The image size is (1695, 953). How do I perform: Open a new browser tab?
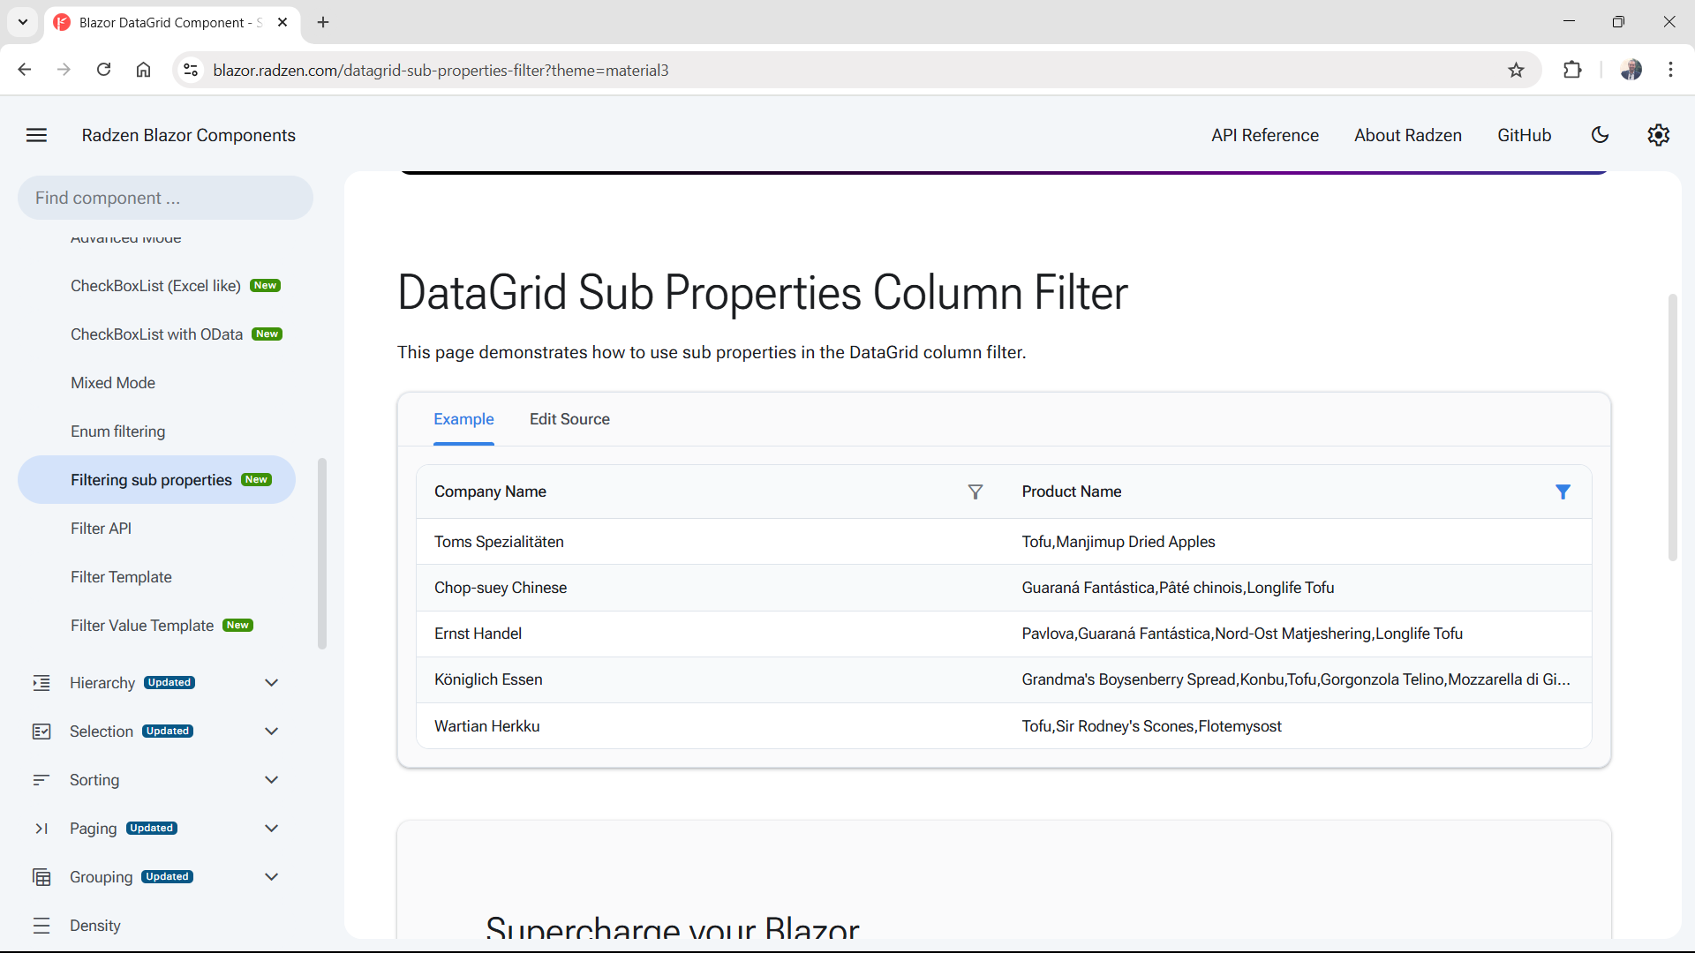point(323,22)
